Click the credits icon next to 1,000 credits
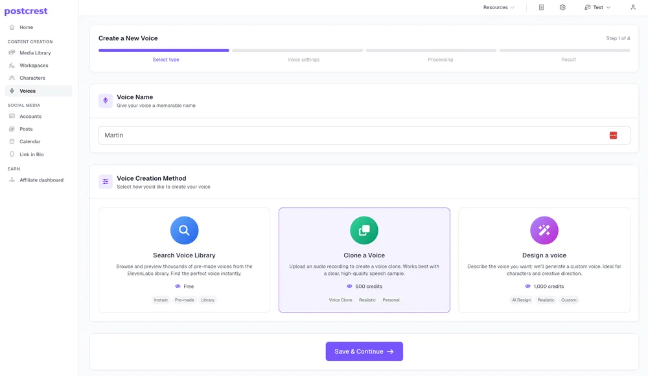The width and height of the screenshot is (648, 376). (527, 287)
